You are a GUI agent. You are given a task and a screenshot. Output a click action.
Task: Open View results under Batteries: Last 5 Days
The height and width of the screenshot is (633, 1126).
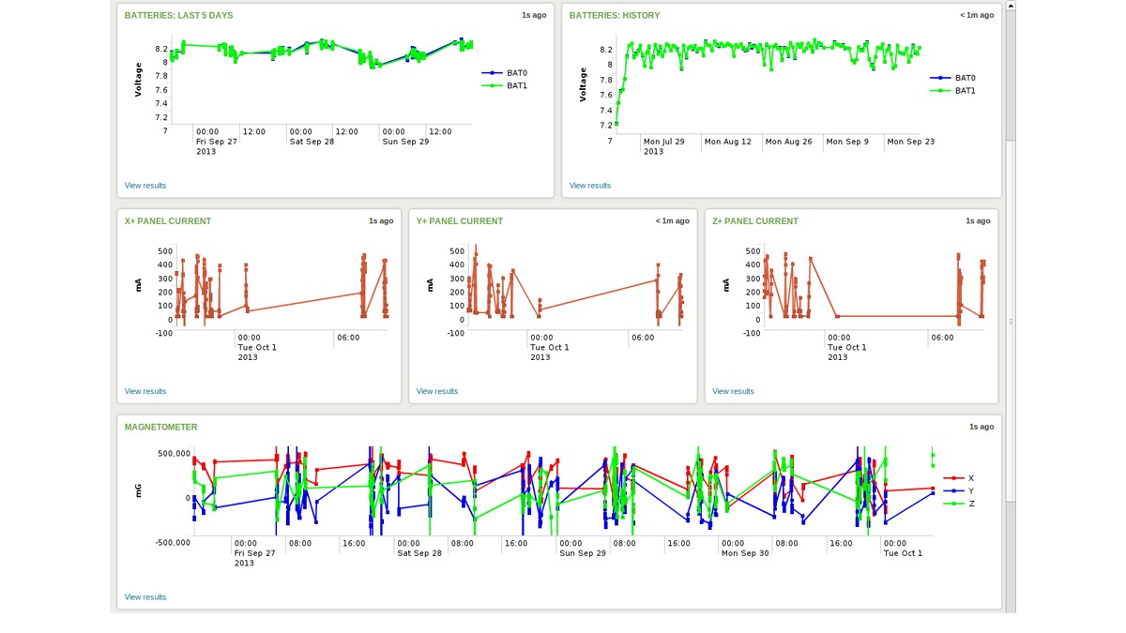click(x=145, y=186)
